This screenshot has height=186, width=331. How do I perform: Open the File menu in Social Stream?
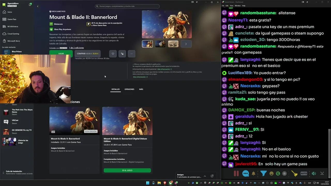point(223,6)
